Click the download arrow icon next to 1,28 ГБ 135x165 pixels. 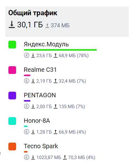[33, 132]
